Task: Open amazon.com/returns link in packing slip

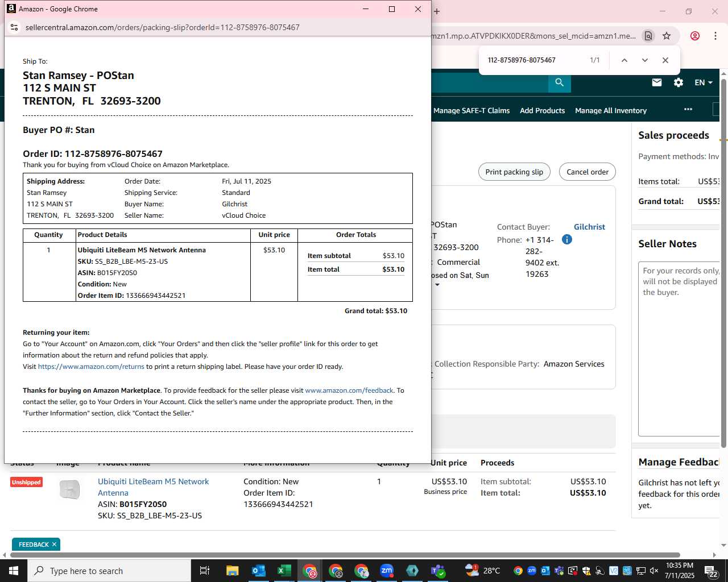Action: tap(91, 367)
